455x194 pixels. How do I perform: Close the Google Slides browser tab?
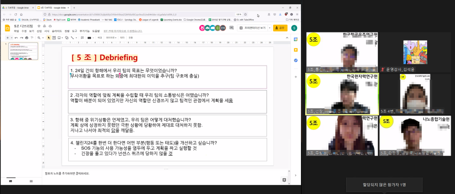pyautogui.click(x=68, y=8)
